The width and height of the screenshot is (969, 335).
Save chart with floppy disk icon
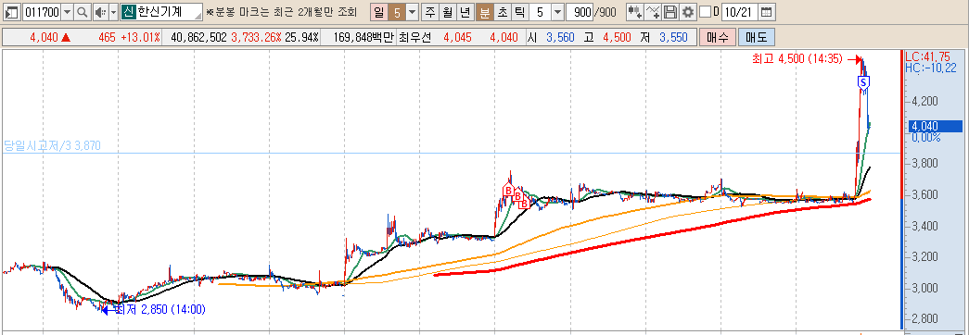pyautogui.click(x=670, y=12)
